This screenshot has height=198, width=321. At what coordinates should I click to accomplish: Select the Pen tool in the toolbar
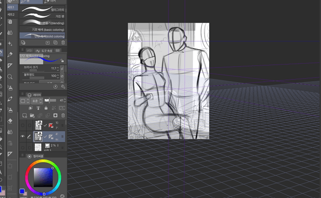[10, 55]
